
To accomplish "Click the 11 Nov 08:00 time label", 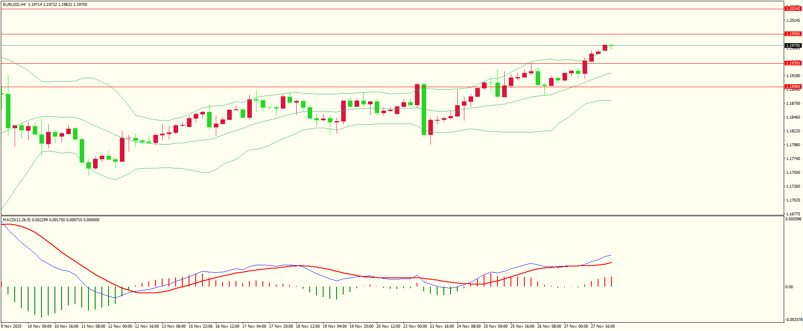I will [93, 326].
